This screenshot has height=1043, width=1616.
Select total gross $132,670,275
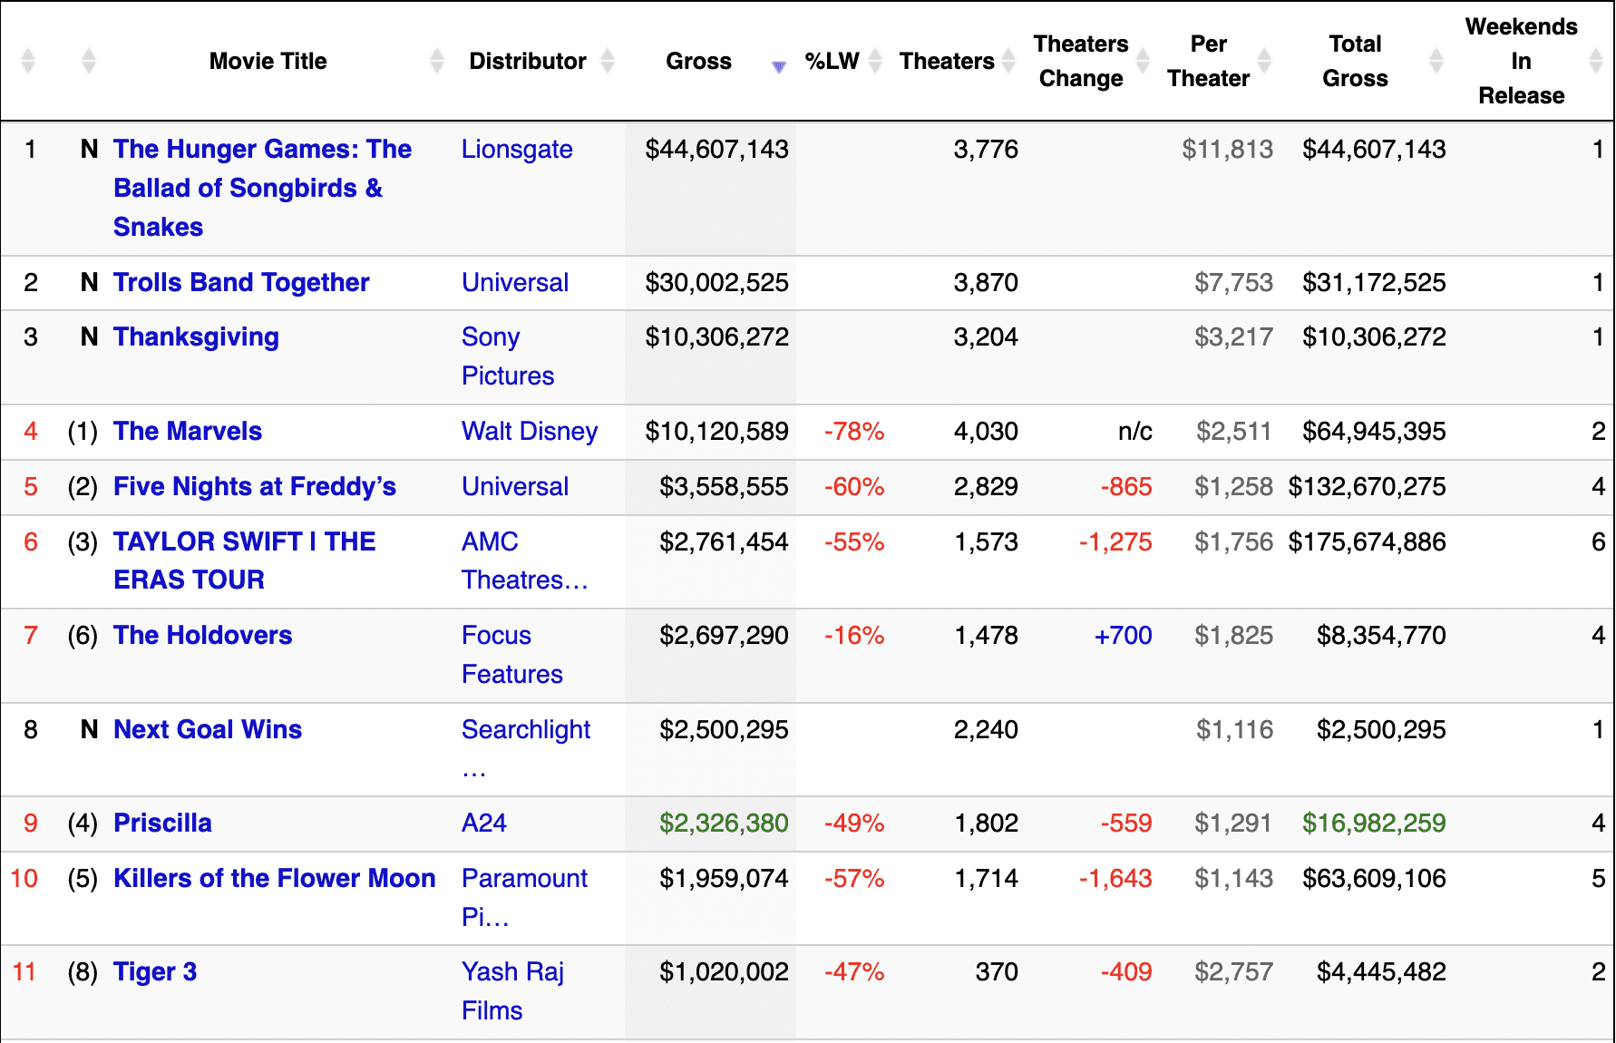pyautogui.click(x=1367, y=487)
